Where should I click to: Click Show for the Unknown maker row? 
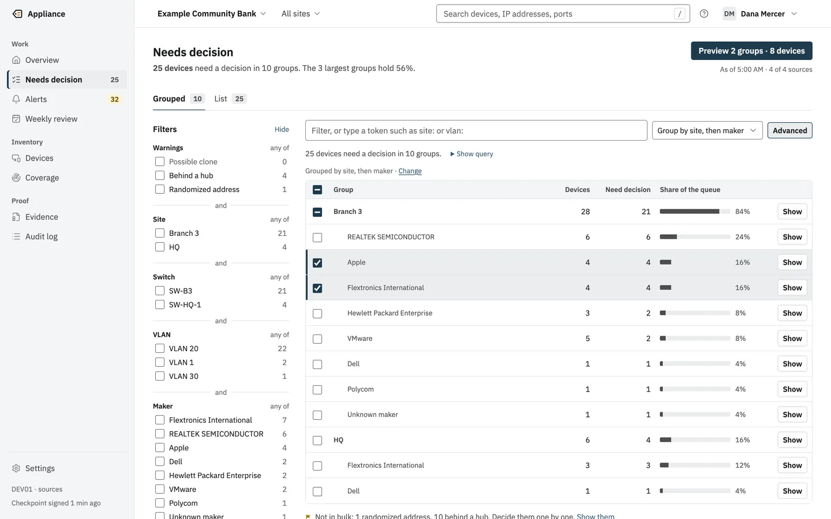[x=792, y=415]
